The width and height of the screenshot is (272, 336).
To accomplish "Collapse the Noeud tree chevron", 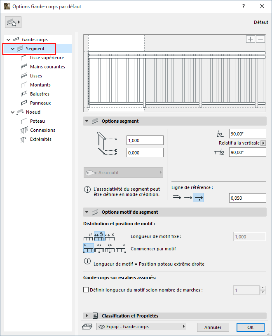I will point(13,112).
